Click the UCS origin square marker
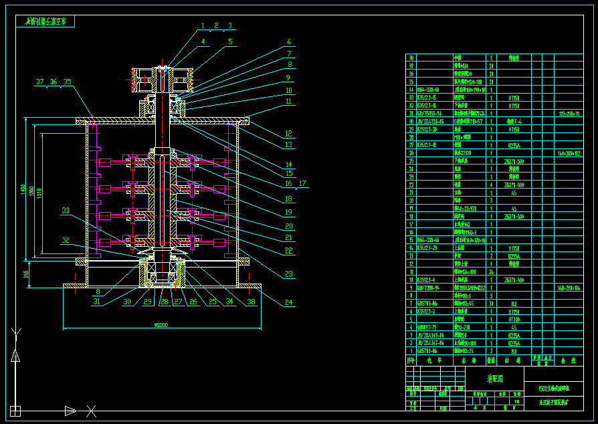 [x=14, y=410]
